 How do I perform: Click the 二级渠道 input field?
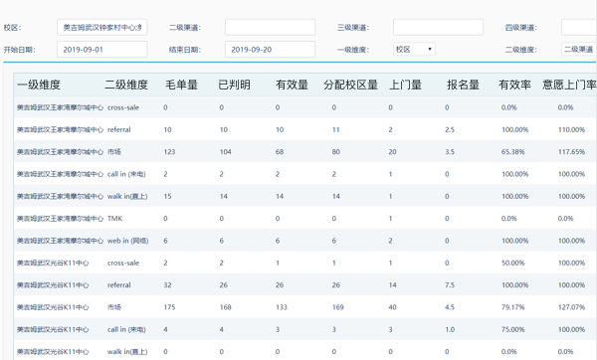(x=270, y=28)
